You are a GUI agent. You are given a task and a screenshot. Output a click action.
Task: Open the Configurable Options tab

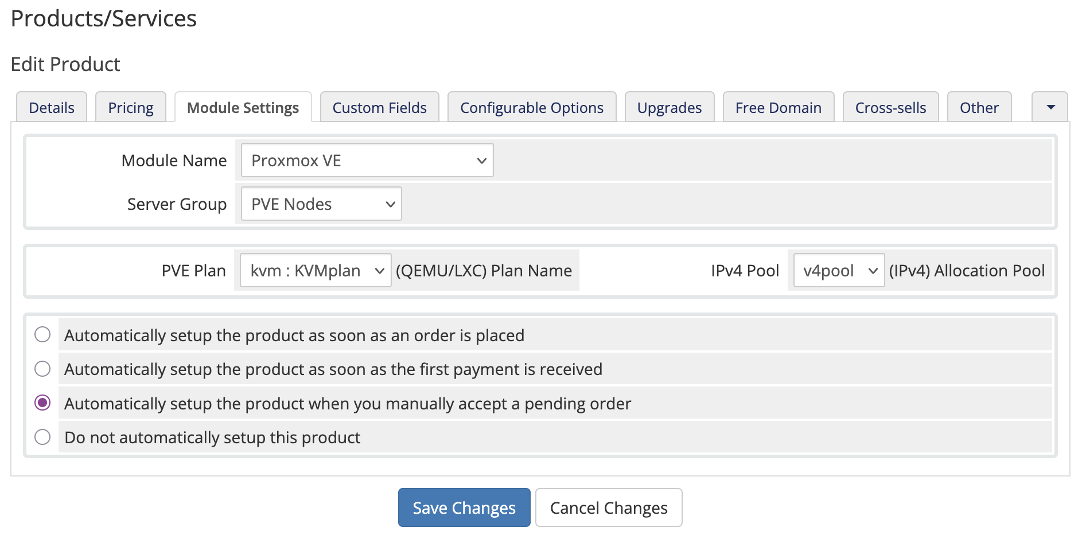(x=531, y=107)
